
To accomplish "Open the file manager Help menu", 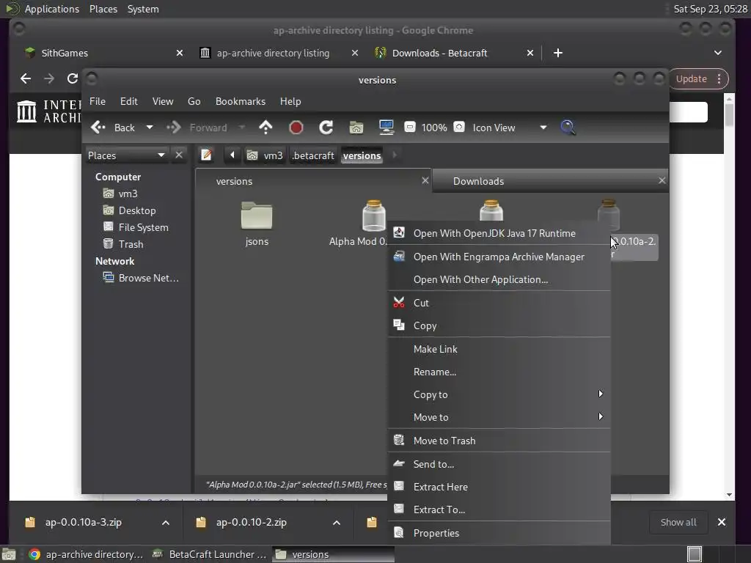I will (x=290, y=101).
